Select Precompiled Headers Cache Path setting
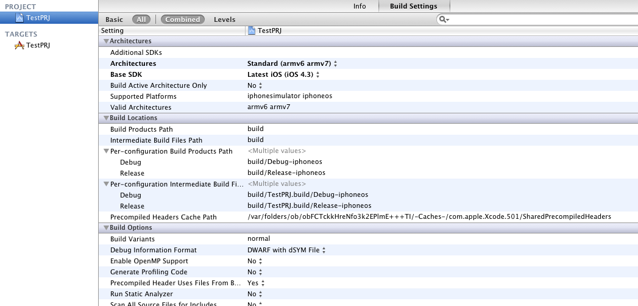This screenshot has width=638, height=306. [163, 217]
